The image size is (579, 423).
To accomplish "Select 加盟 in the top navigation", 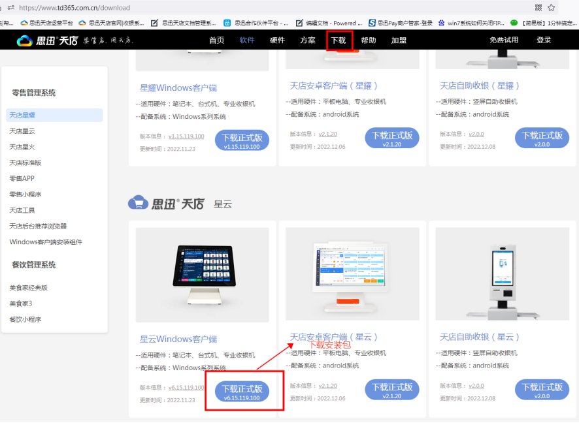I will (x=399, y=40).
